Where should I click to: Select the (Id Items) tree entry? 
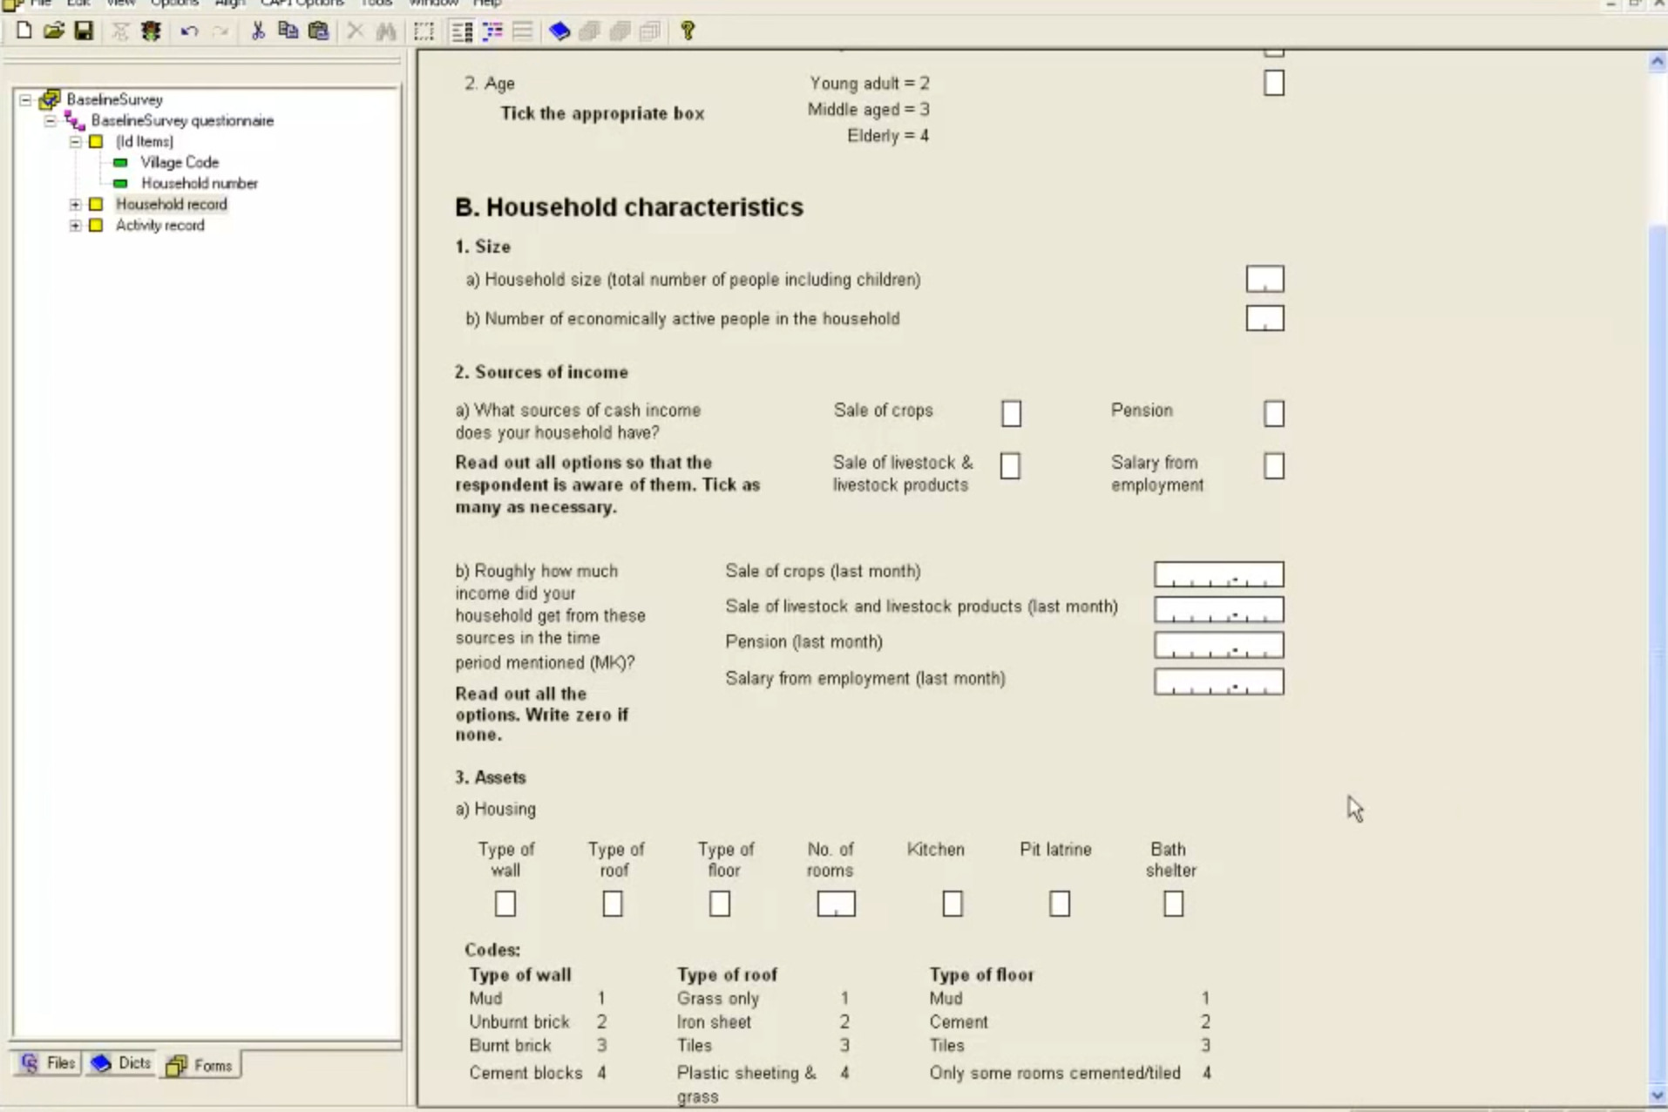tap(145, 141)
